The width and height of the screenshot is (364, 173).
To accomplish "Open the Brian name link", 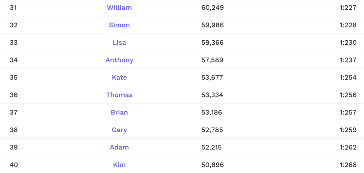I will (x=119, y=112).
